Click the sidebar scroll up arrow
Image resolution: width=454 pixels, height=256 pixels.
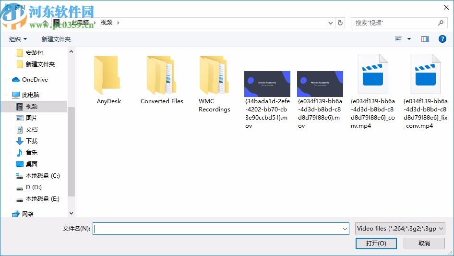[71, 51]
